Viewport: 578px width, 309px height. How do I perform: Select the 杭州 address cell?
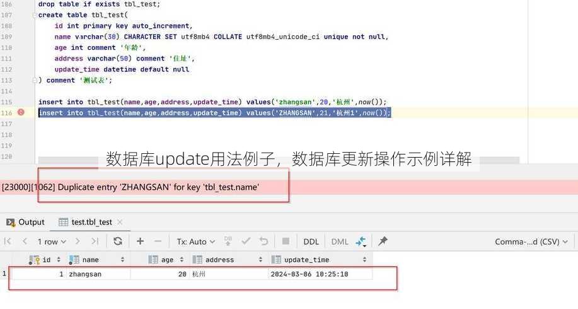click(x=229, y=274)
